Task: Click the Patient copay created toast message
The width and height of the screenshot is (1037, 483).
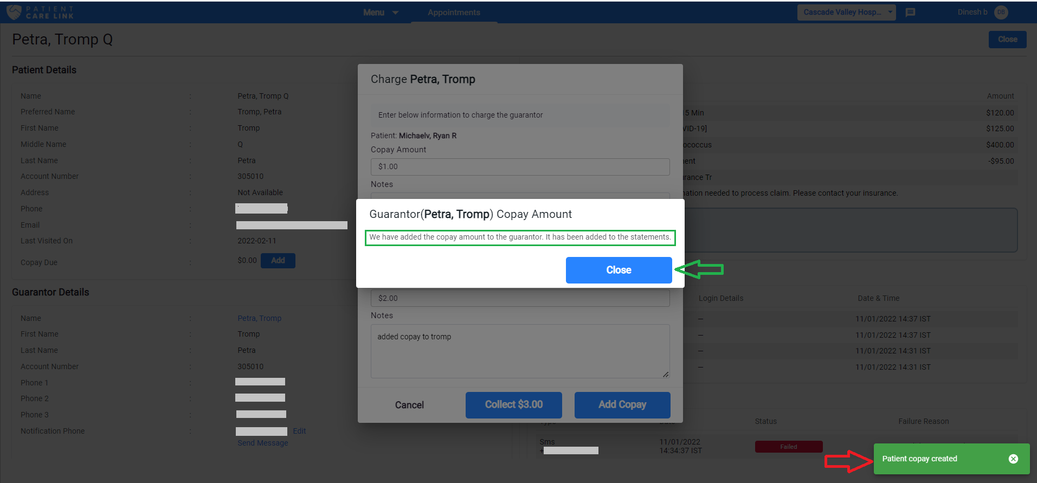Action: [x=919, y=459]
